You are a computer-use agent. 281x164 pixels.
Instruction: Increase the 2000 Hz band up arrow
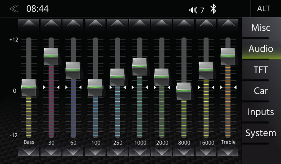[x=162, y=23]
